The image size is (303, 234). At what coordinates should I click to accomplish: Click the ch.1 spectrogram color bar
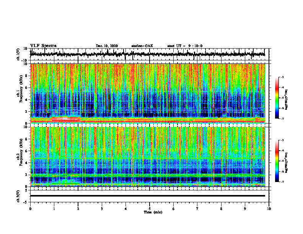(277, 98)
